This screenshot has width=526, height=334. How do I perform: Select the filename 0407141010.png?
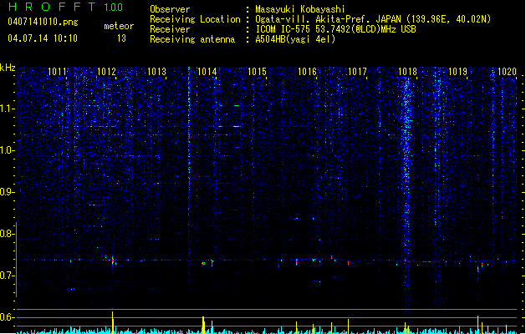click(43, 22)
